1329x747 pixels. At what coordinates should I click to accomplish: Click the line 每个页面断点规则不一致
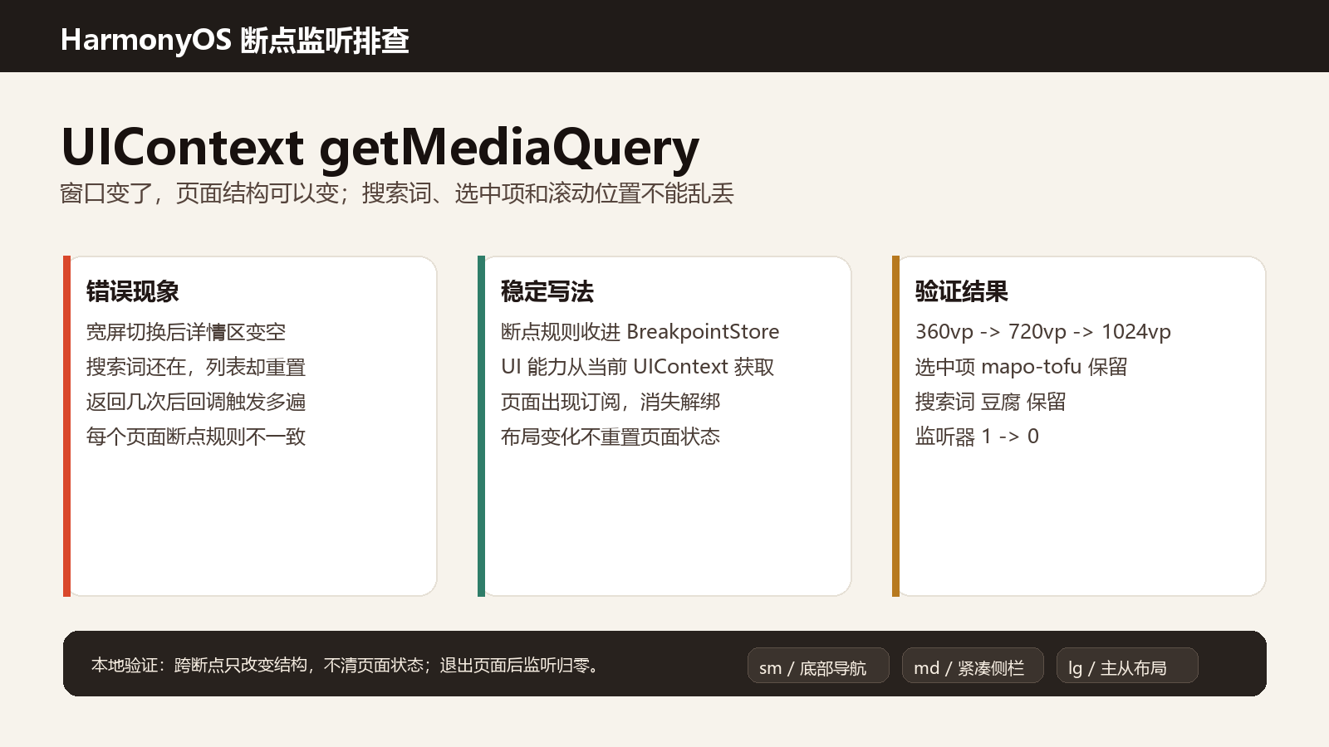tap(196, 437)
